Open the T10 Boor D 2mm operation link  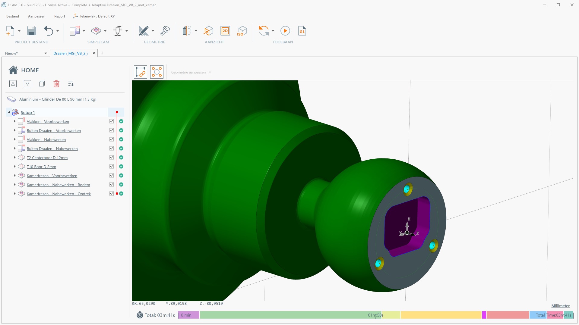tap(41, 167)
